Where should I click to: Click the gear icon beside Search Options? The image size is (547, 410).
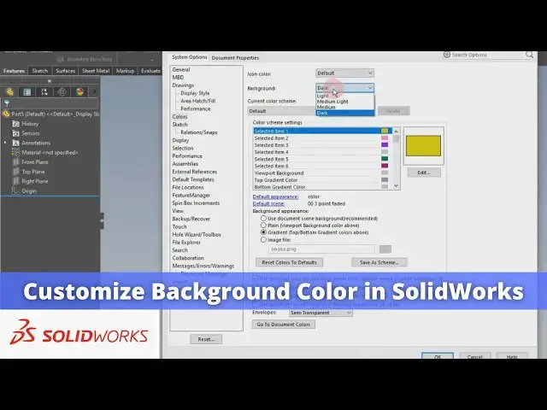[x=446, y=55]
